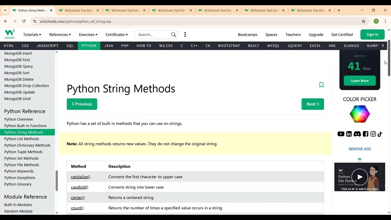Open Python Glossary in sidebar
This screenshot has height=220, width=391.
(18, 184)
